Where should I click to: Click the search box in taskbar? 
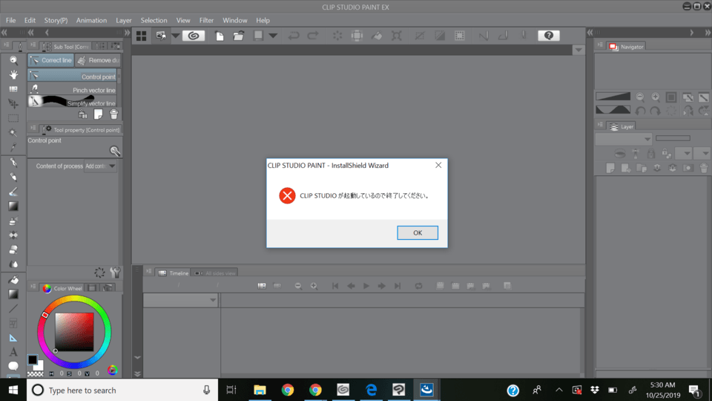[122, 390]
